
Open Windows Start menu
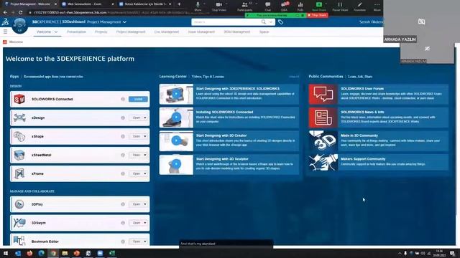click(x=6, y=253)
